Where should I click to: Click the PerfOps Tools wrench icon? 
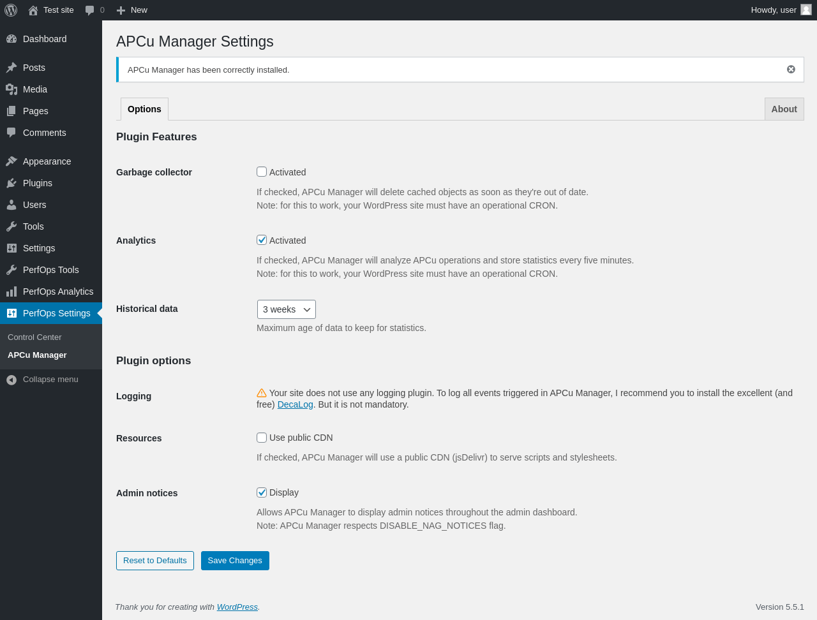(11, 270)
